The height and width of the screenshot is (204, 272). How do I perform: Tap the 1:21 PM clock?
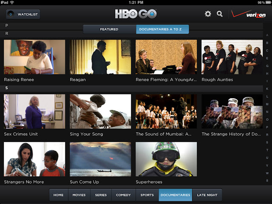click(136, 3)
